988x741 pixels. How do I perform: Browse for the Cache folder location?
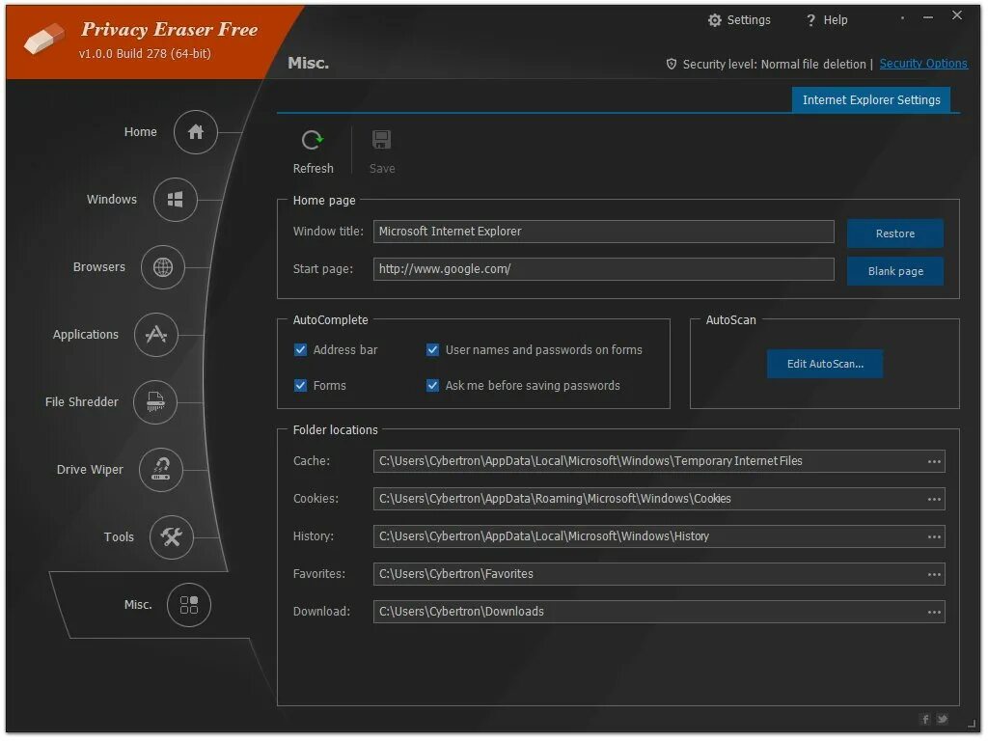pos(934,461)
